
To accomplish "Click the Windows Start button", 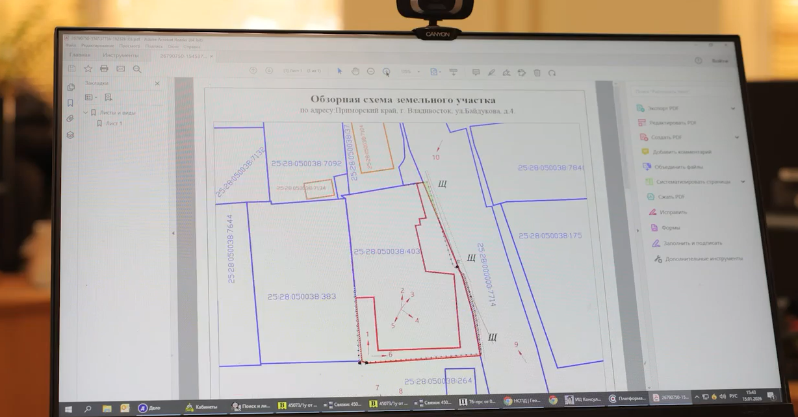I will pos(68,409).
